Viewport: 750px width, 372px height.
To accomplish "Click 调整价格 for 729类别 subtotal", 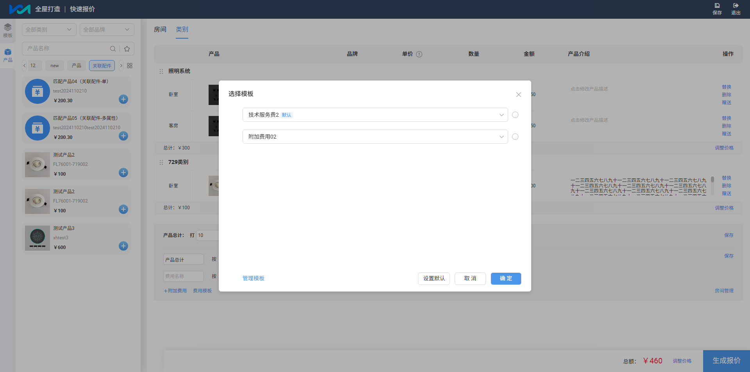I will 724,208.
